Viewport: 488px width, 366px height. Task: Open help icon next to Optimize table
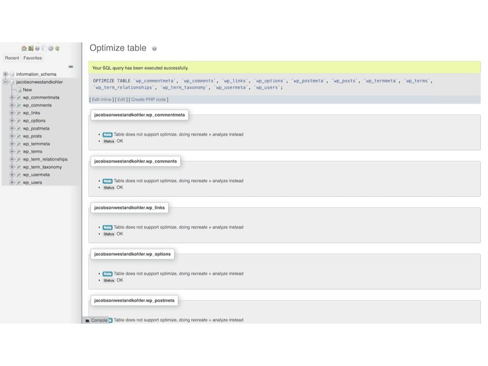[154, 48]
